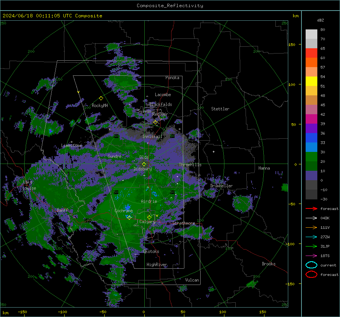Viewport: 340px width, 317px height.
Task: Click the Olds town label
Action: pos(144,157)
